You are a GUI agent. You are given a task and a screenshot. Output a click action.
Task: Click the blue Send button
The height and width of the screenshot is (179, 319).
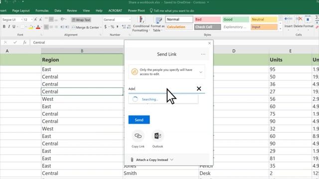click(x=139, y=120)
